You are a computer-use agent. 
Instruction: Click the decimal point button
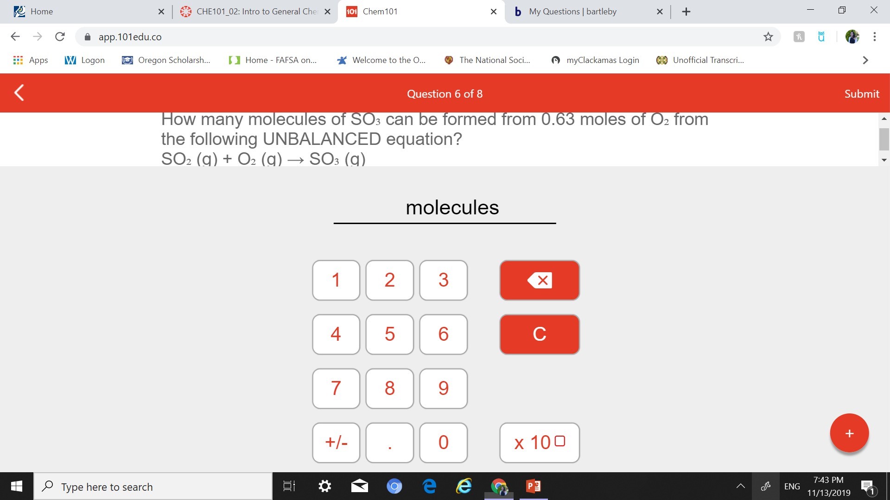(389, 442)
